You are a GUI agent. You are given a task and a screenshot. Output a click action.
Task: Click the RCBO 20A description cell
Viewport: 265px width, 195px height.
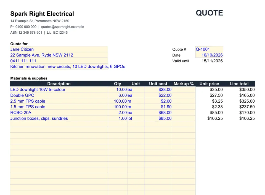[x=59, y=113]
